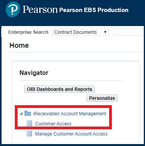The height and width of the screenshot is (146, 145).
Task: Click the Home page heading
Action: coord(19,45)
